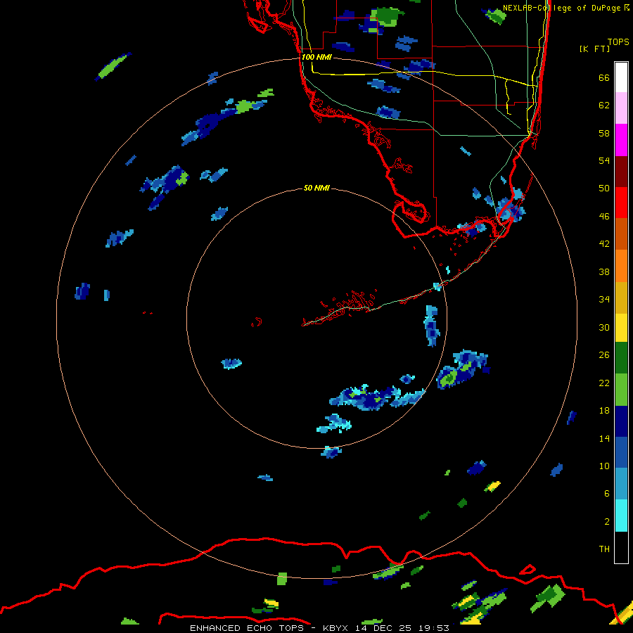Click the legend value '54'
The width and height of the screenshot is (633, 633).
click(x=604, y=160)
